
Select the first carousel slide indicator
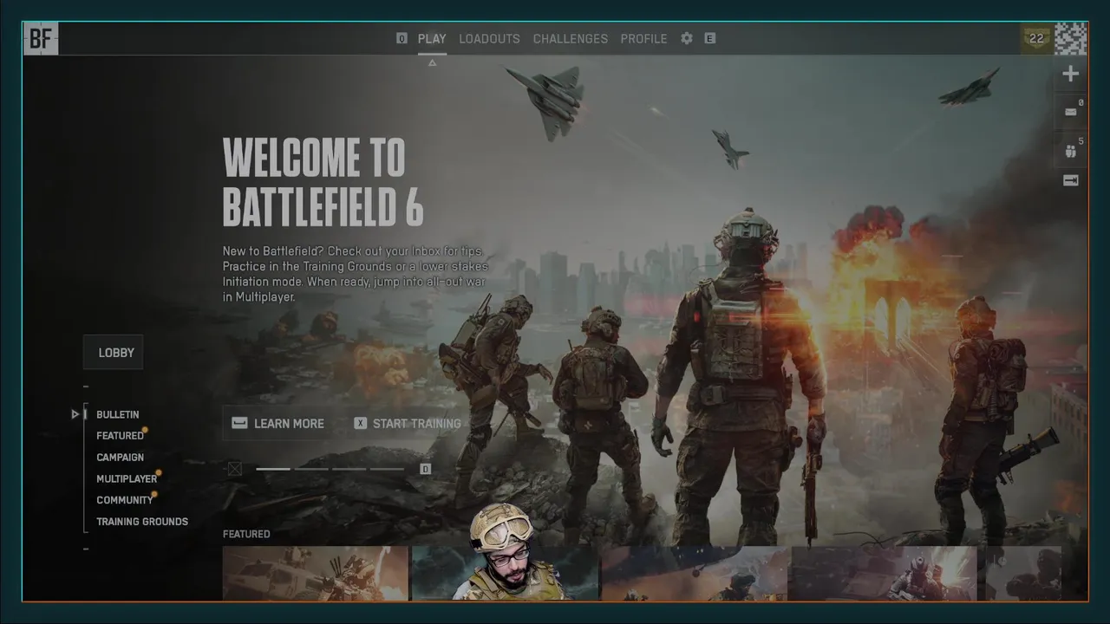click(x=273, y=469)
